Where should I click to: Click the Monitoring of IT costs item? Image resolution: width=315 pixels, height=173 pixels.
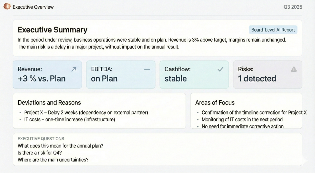tap(242, 119)
